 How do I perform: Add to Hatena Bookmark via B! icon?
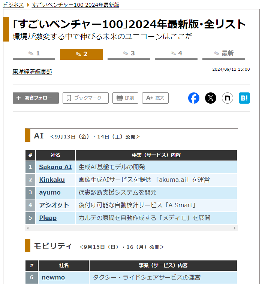coord(244,98)
